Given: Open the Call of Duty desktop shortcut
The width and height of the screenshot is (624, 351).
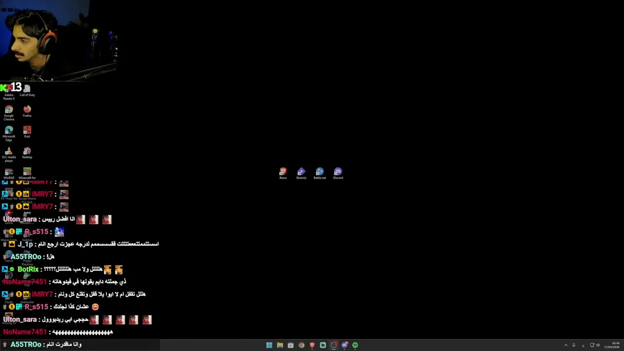Looking at the screenshot, I should tap(27, 90).
